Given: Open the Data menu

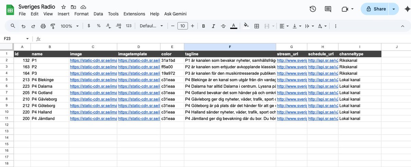Looking at the screenshot, I should (x=98, y=14).
